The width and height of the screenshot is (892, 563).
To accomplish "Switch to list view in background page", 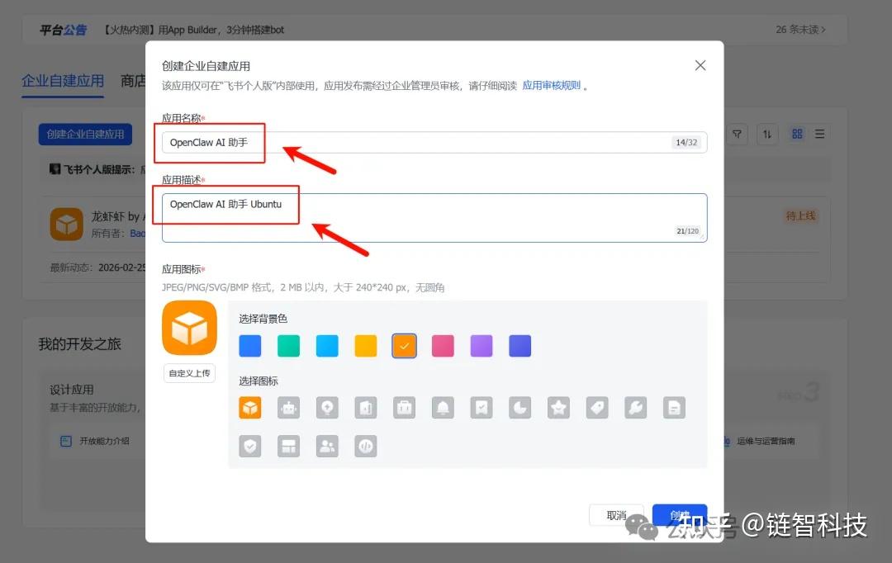I will point(820,135).
